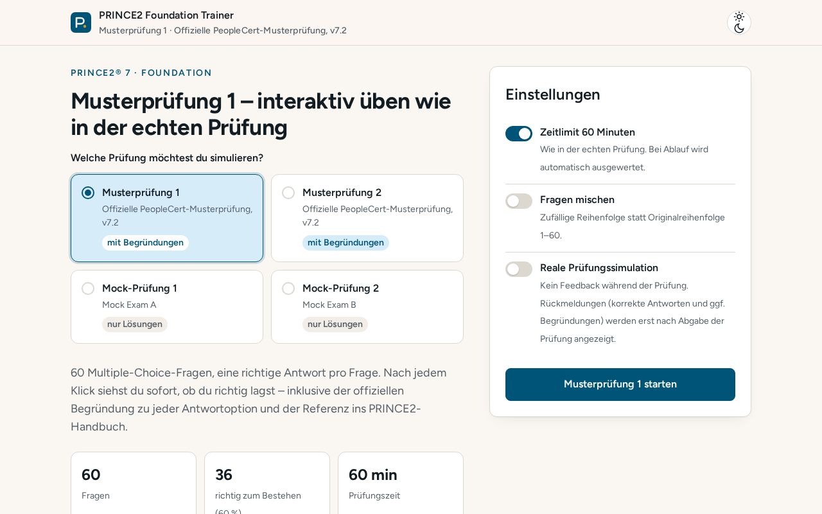The width and height of the screenshot is (822, 514).
Task: Click the 'Zeitlimit 60 Minuten' label text
Action: [588, 132]
